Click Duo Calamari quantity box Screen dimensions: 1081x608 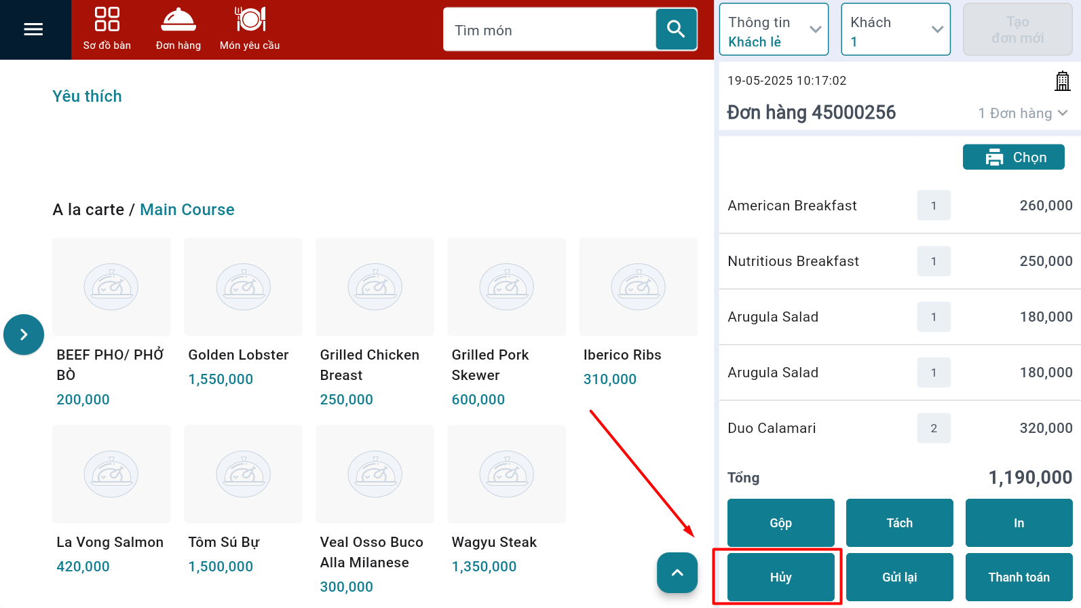(x=934, y=428)
